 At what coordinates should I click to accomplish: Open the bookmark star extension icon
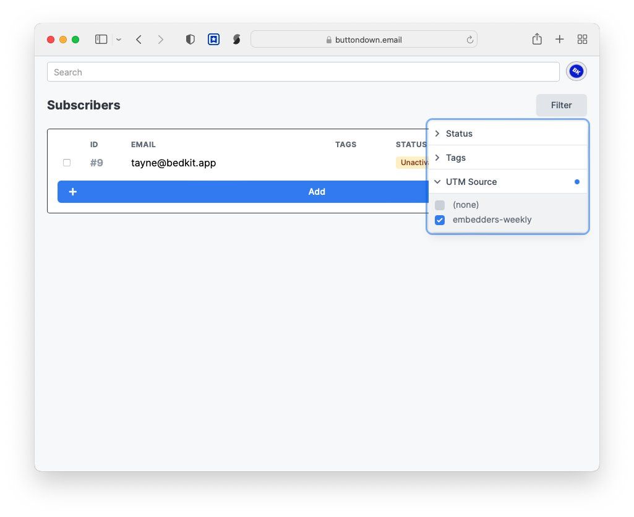[213, 40]
